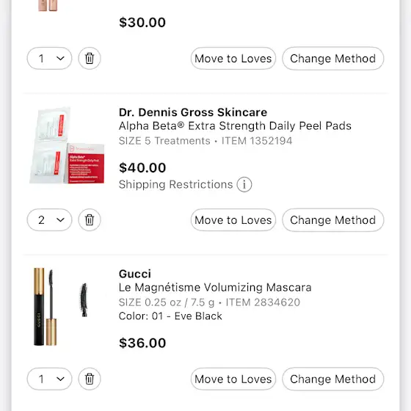Delete Gucci mascara using trash icon

coord(90,379)
